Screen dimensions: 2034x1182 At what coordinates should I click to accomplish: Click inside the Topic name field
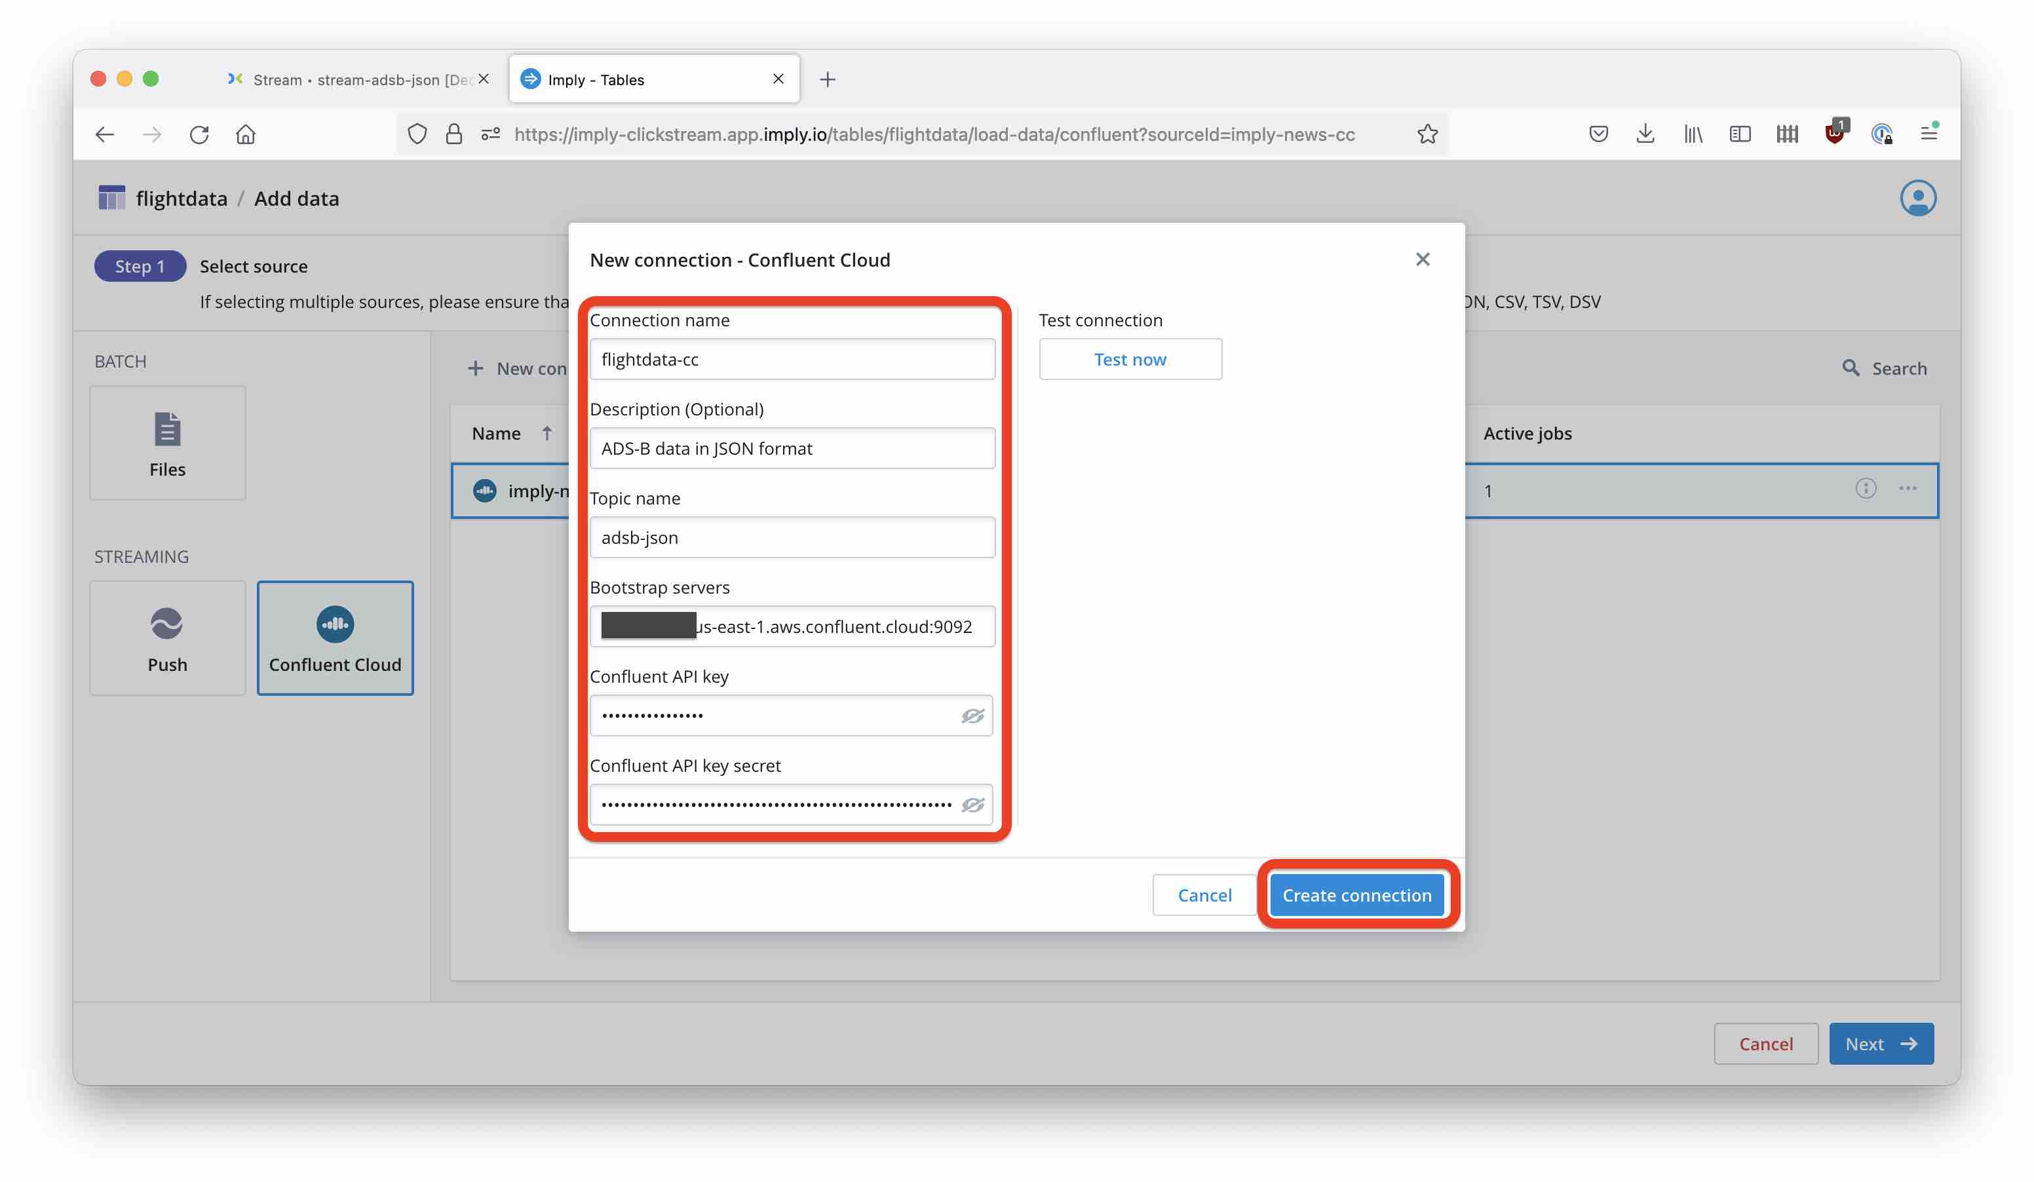click(x=792, y=537)
